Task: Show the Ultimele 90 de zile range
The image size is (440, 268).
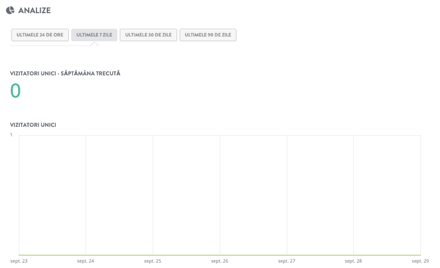Action: click(x=208, y=35)
